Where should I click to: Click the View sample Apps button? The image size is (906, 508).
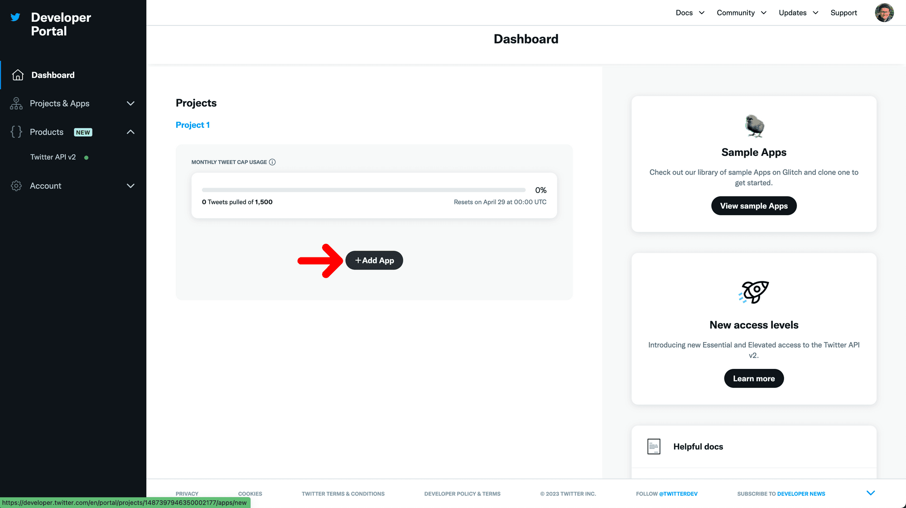[753, 205]
